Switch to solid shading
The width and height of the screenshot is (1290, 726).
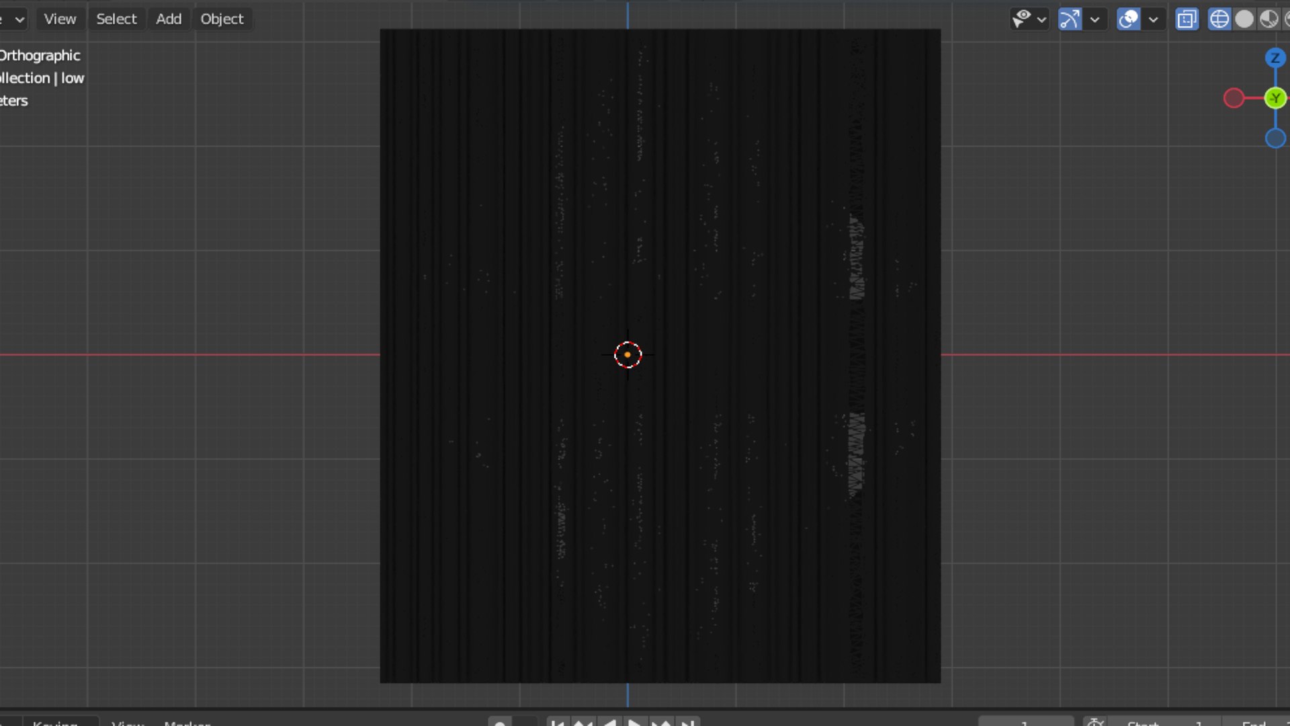click(1244, 19)
